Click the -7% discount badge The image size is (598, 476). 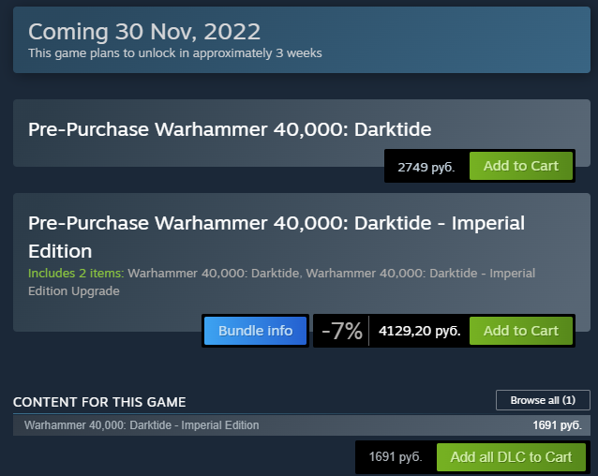341,331
